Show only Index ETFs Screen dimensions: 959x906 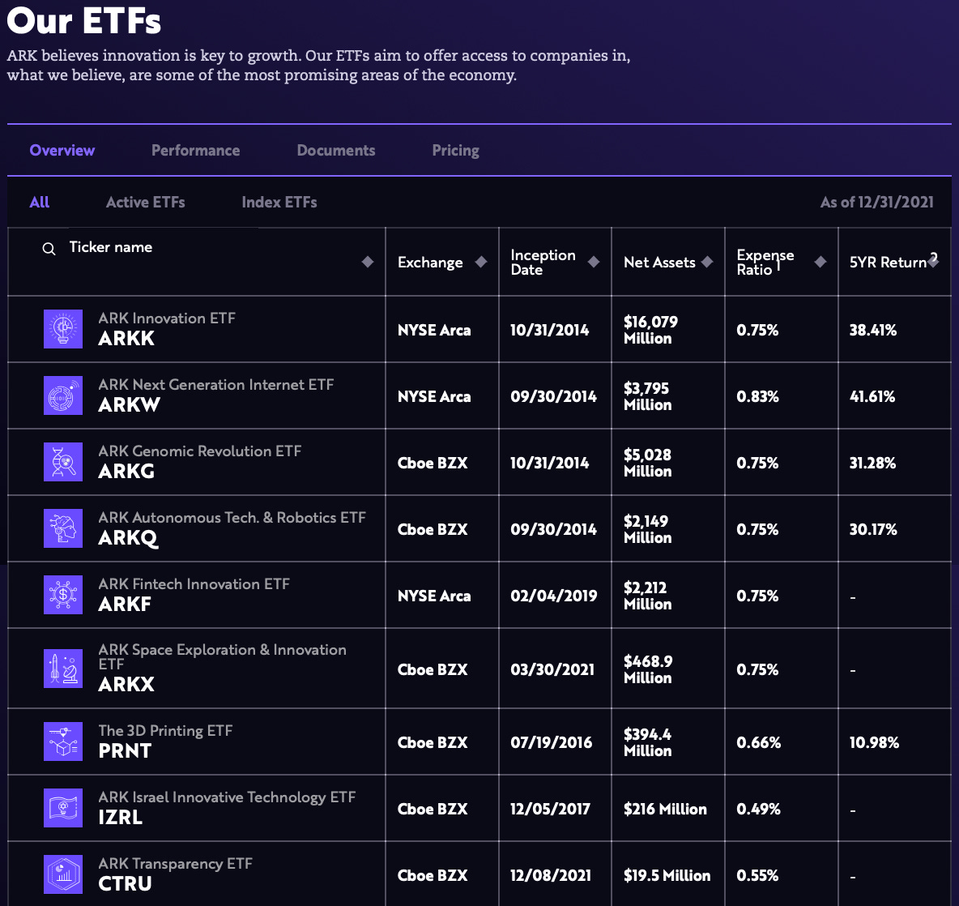279,202
